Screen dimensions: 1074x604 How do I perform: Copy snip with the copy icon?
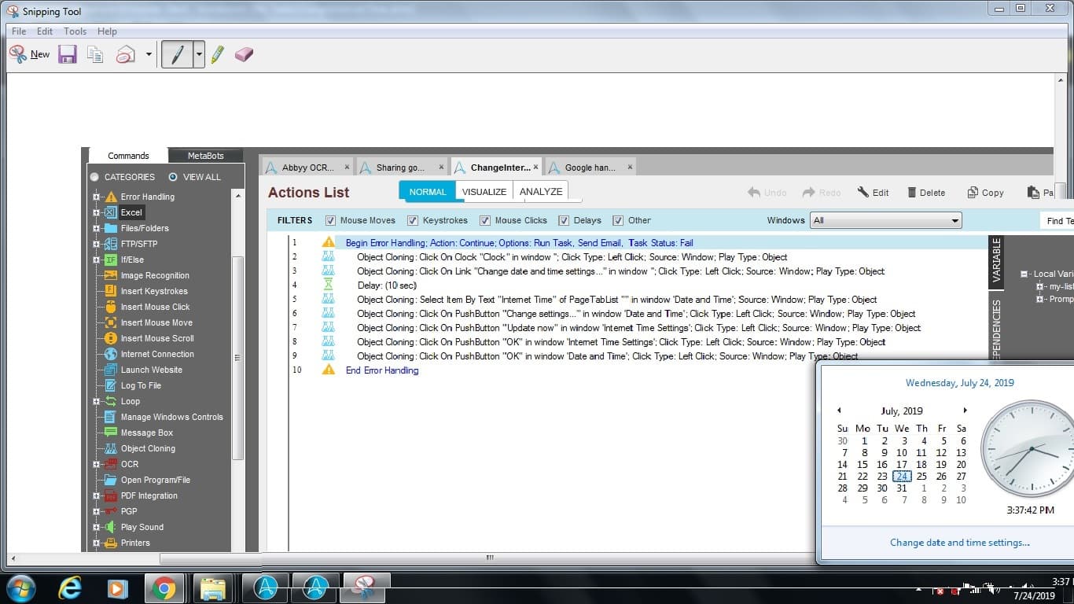tap(95, 54)
